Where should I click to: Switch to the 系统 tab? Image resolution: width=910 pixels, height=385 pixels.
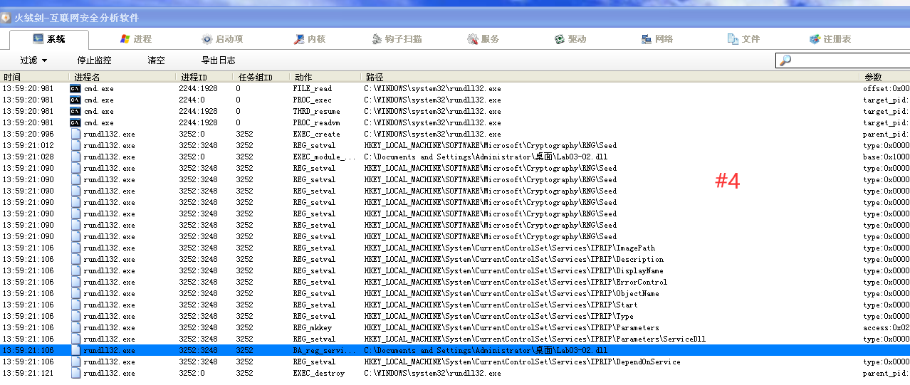point(49,39)
